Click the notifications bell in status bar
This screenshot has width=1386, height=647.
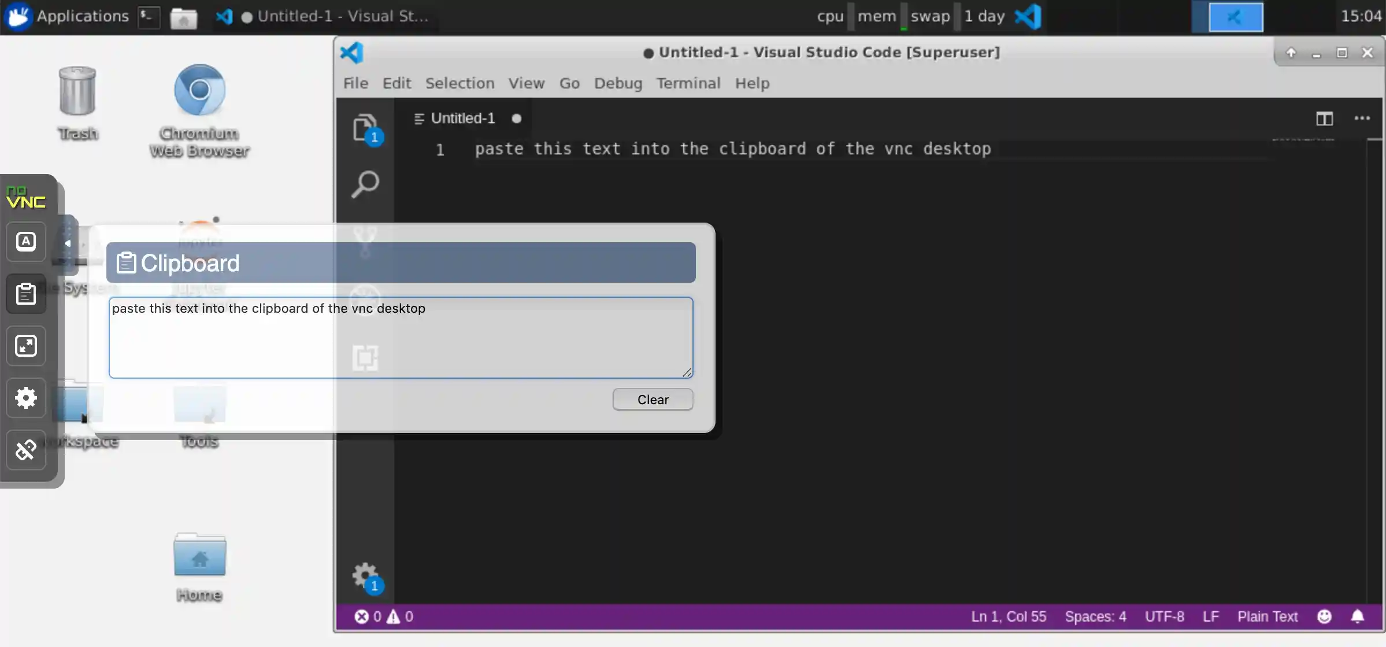point(1357,616)
